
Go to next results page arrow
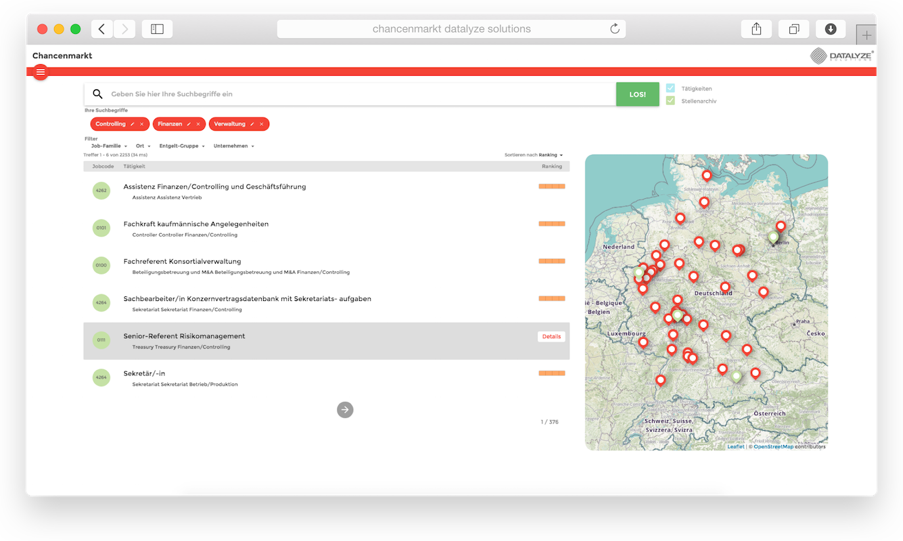point(345,409)
